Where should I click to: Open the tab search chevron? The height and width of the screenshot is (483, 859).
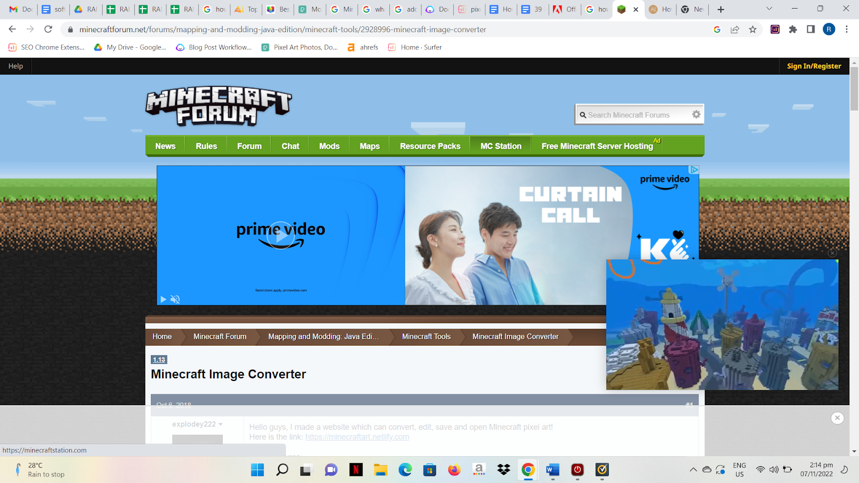coord(769,9)
